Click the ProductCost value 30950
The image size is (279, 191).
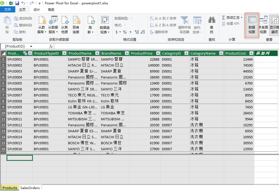(239, 143)
